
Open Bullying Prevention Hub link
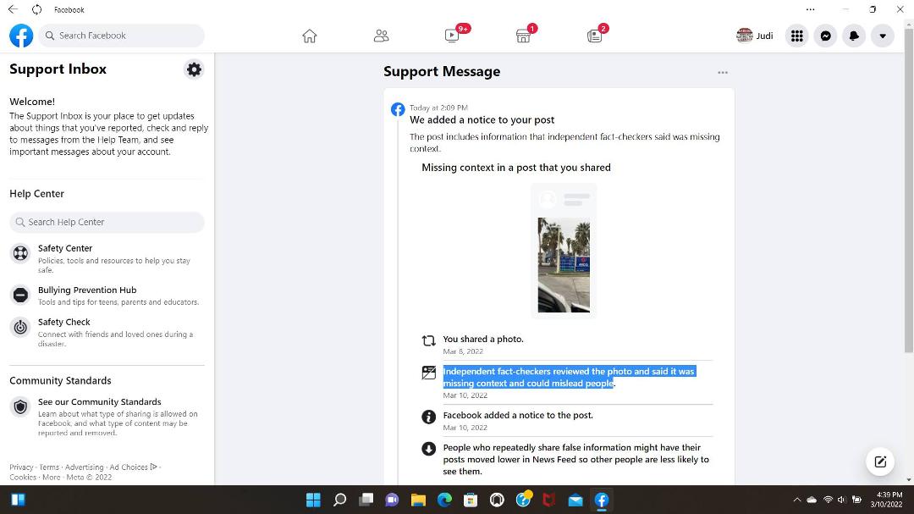click(x=87, y=290)
